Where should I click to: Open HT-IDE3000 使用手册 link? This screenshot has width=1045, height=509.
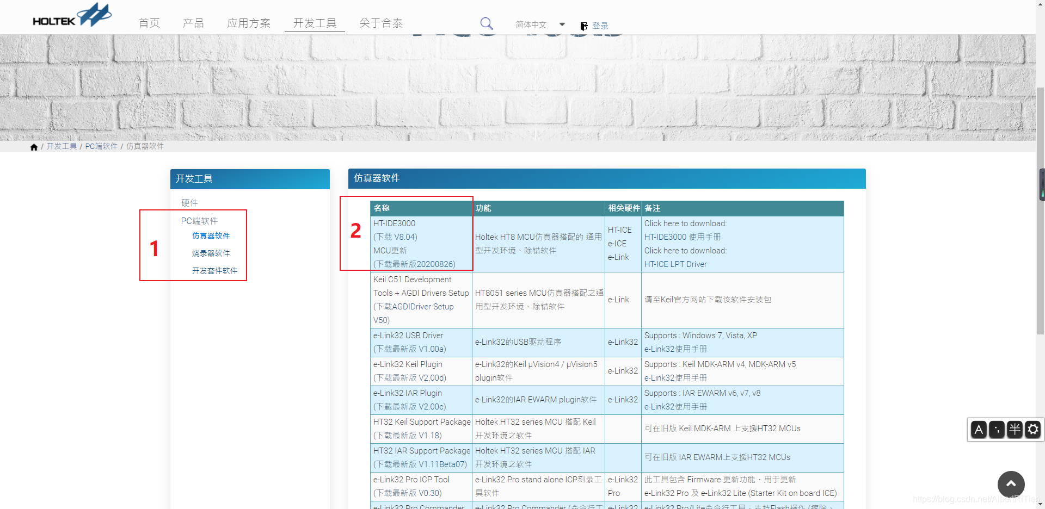pyautogui.click(x=683, y=237)
